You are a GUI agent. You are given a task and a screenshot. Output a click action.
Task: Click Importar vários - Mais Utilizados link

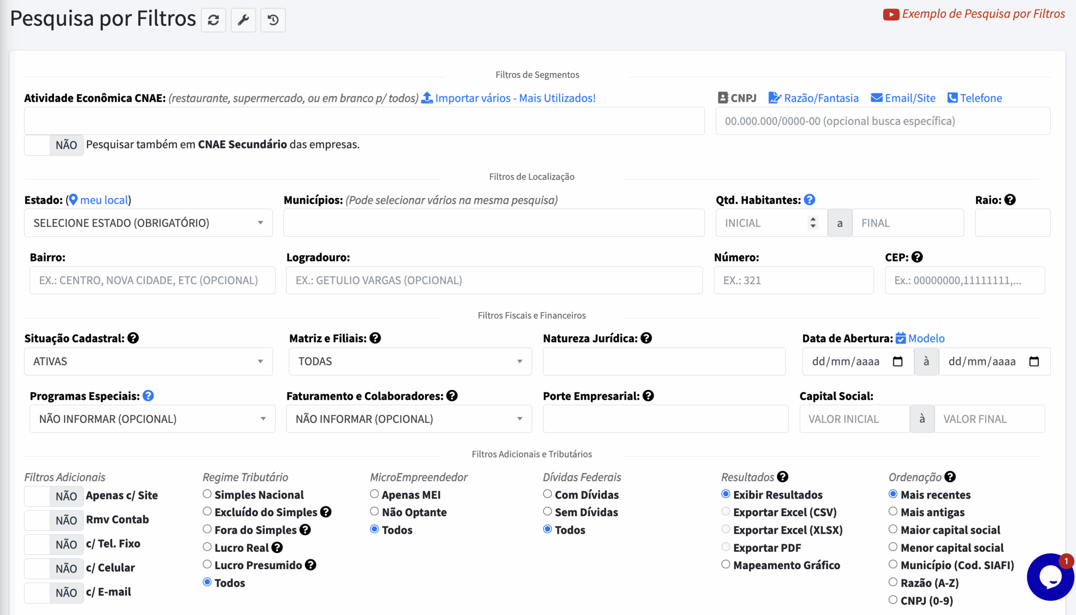[x=509, y=98]
